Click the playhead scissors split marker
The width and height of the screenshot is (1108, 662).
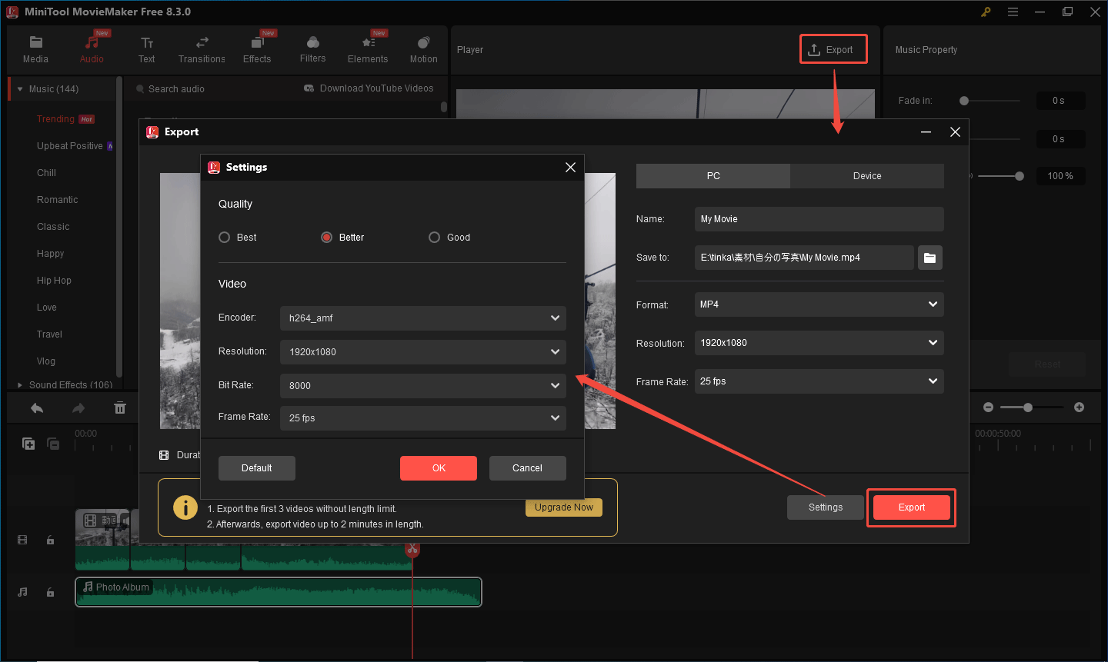tap(412, 549)
